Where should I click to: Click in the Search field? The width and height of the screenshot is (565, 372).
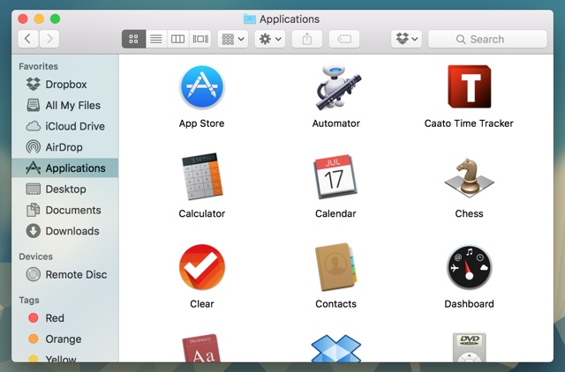487,39
